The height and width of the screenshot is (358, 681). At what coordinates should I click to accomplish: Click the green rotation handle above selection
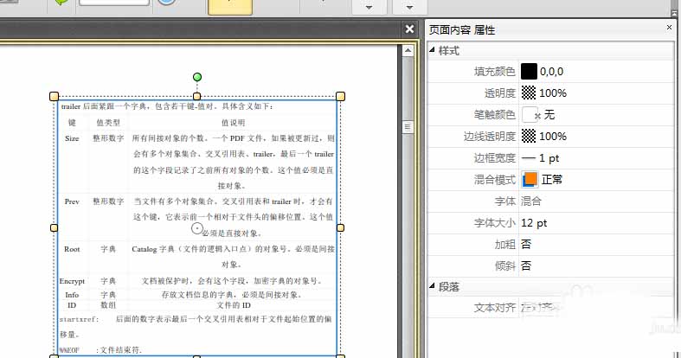(197, 77)
